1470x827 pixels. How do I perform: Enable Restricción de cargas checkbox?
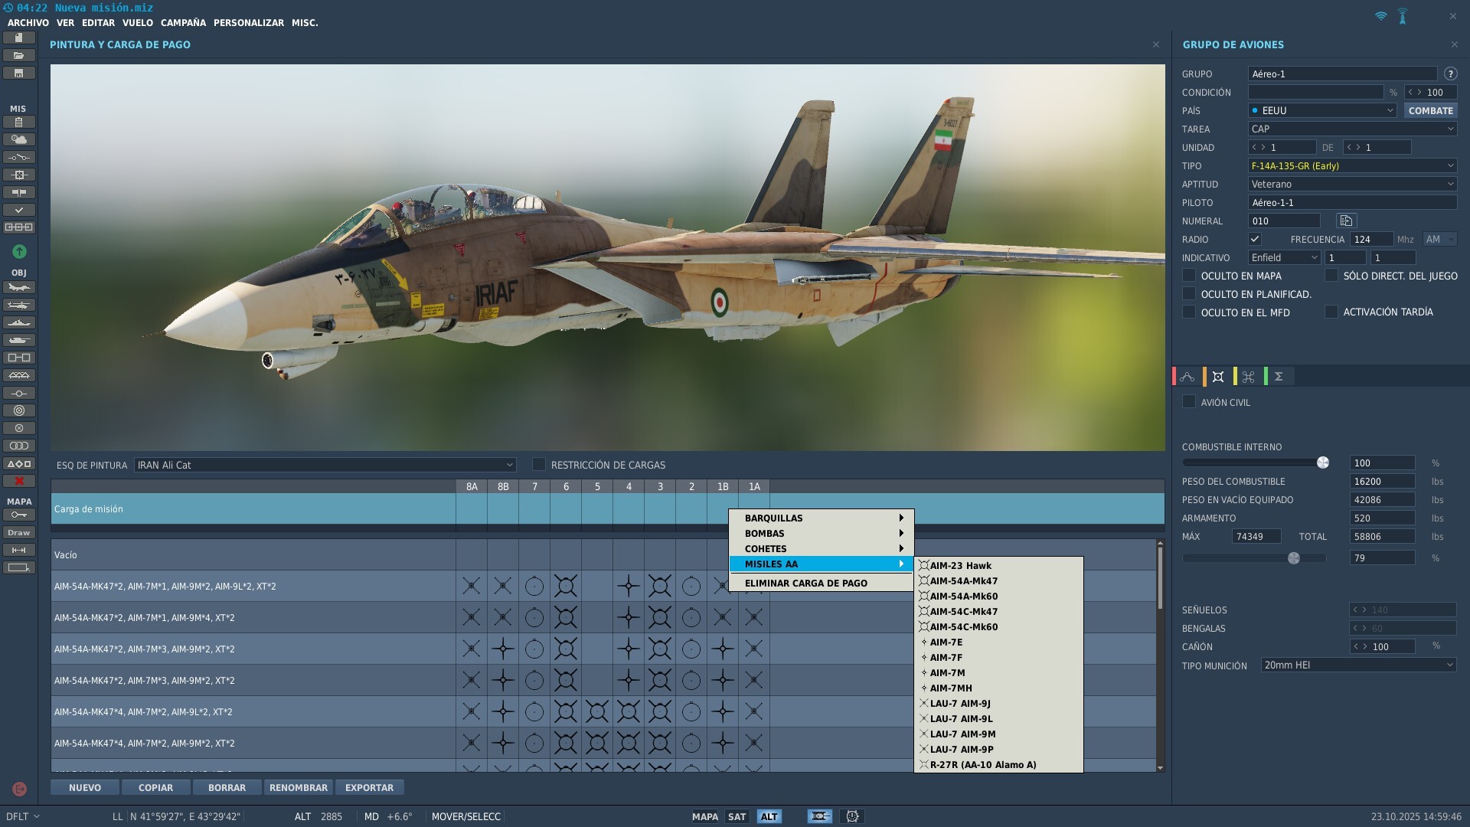point(539,464)
